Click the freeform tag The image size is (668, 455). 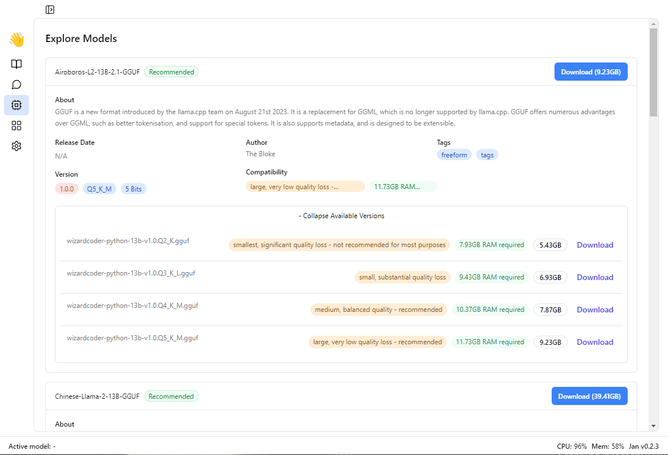tap(454, 155)
